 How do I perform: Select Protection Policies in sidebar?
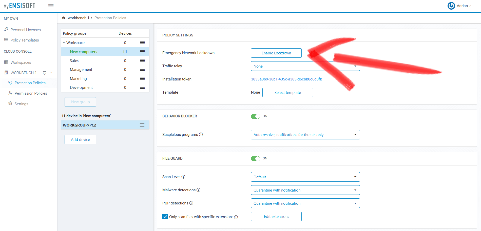[30, 83]
